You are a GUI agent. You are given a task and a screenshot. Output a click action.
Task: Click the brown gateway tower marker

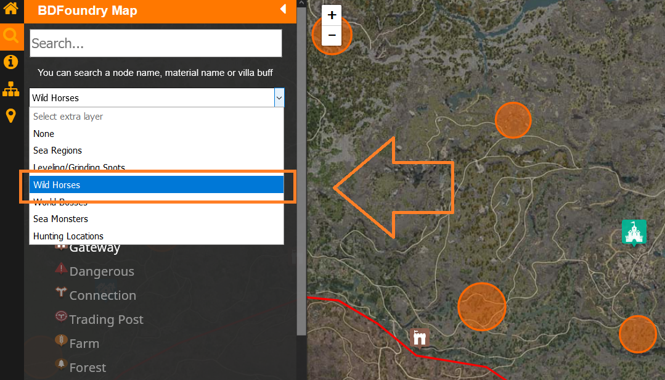(420, 339)
